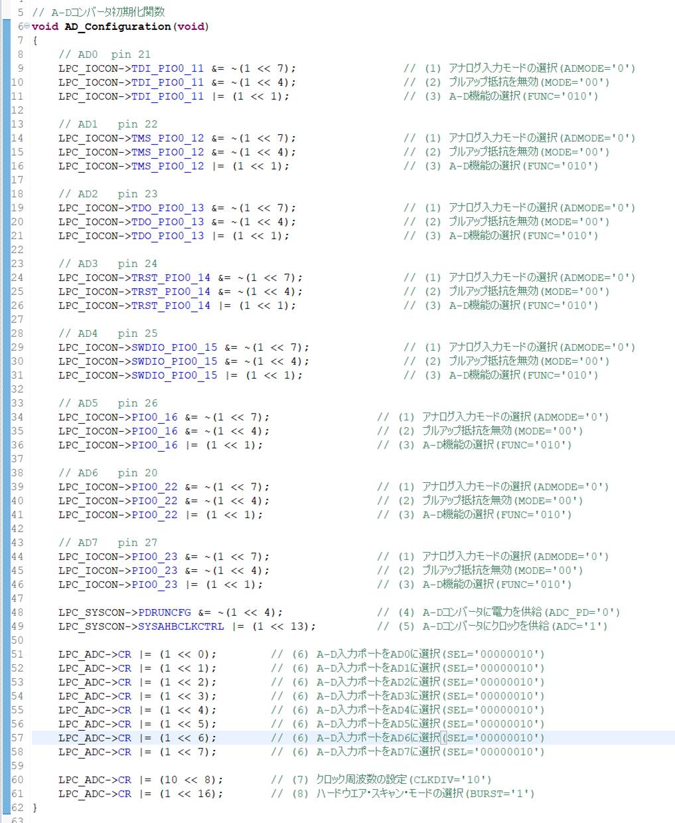675x823 pixels.
Task: Click the CR member on line 51
Action: [x=124, y=654]
